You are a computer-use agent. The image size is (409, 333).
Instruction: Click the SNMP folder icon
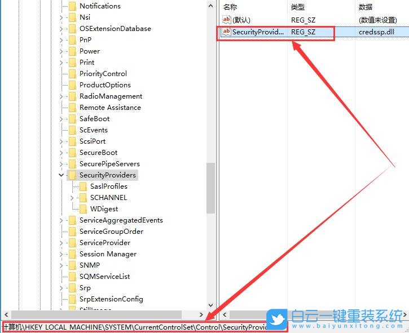coord(72,265)
